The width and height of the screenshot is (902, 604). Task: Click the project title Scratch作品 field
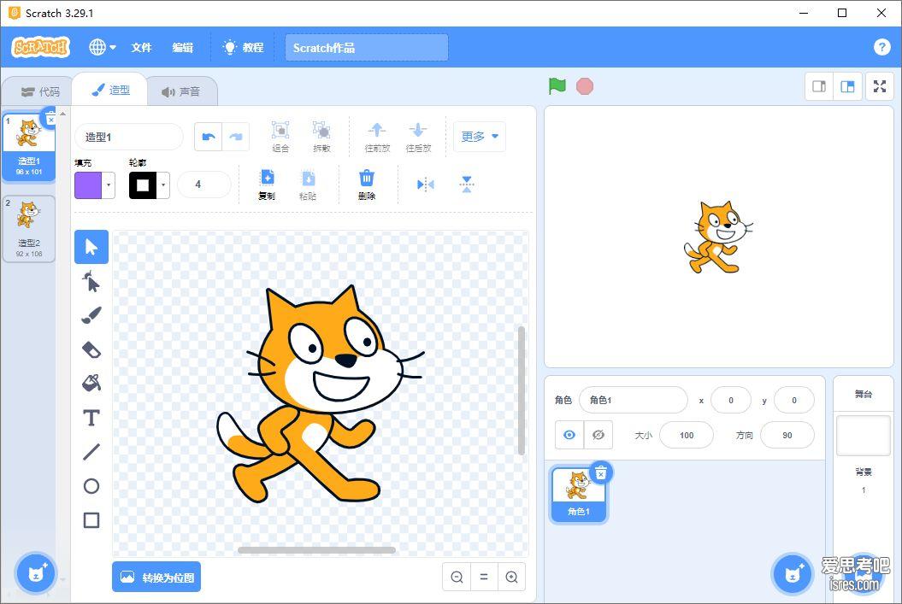coord(367,47)
